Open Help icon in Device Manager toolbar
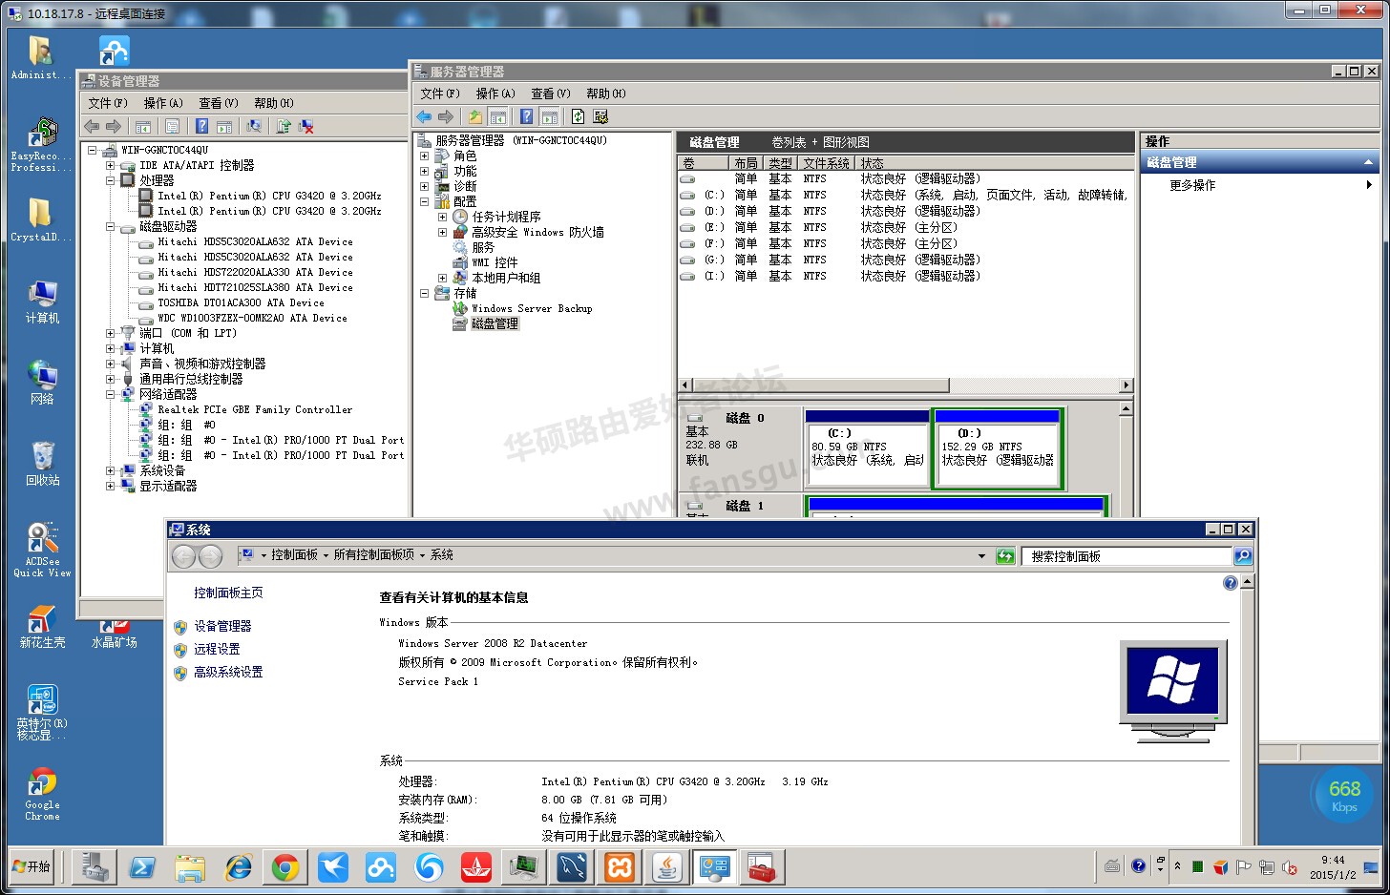 [201, 126]
